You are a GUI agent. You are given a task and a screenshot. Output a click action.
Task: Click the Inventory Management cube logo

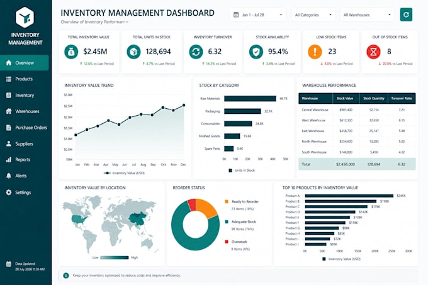point(25,17)
